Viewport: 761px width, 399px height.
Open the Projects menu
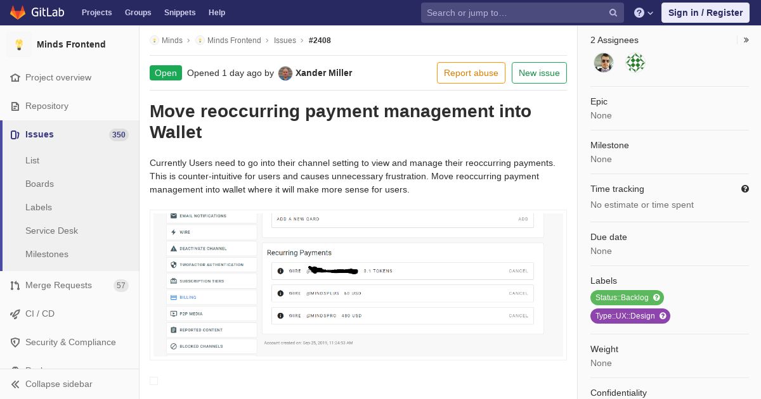(x=96, y=13)
